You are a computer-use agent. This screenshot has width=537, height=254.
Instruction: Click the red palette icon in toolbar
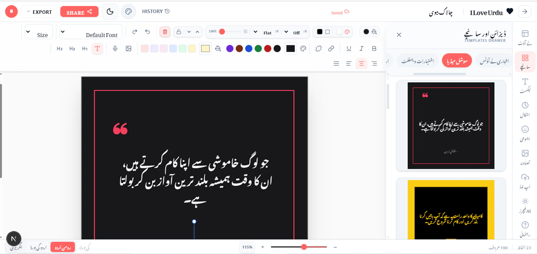[347, 31]
